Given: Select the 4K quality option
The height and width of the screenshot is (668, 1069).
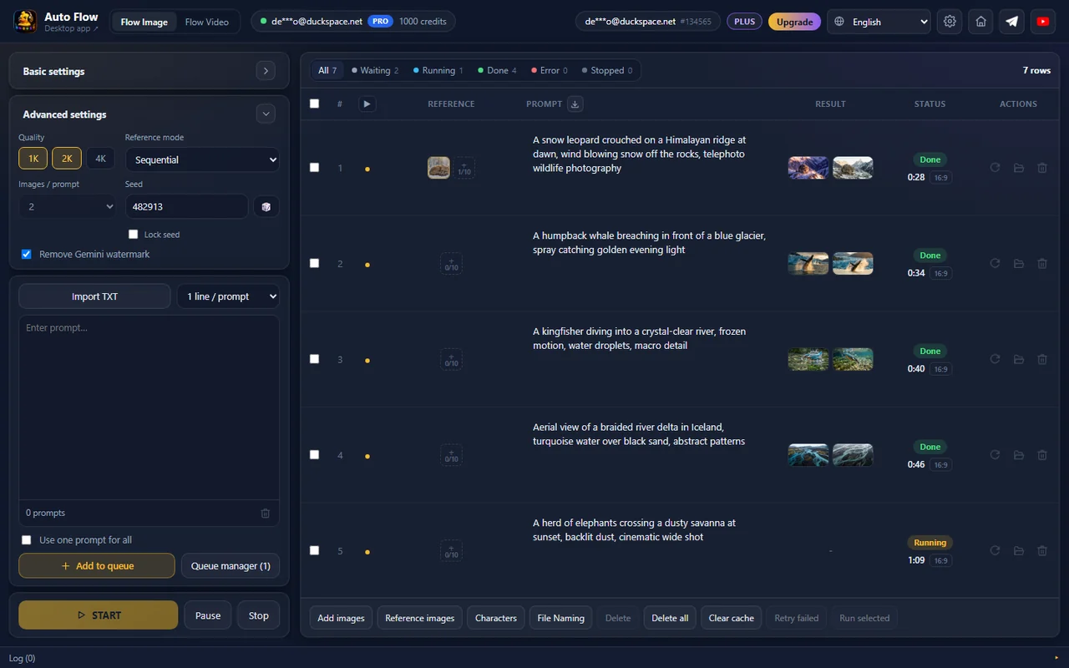Looking at the screenshot, I should [100, 159].
